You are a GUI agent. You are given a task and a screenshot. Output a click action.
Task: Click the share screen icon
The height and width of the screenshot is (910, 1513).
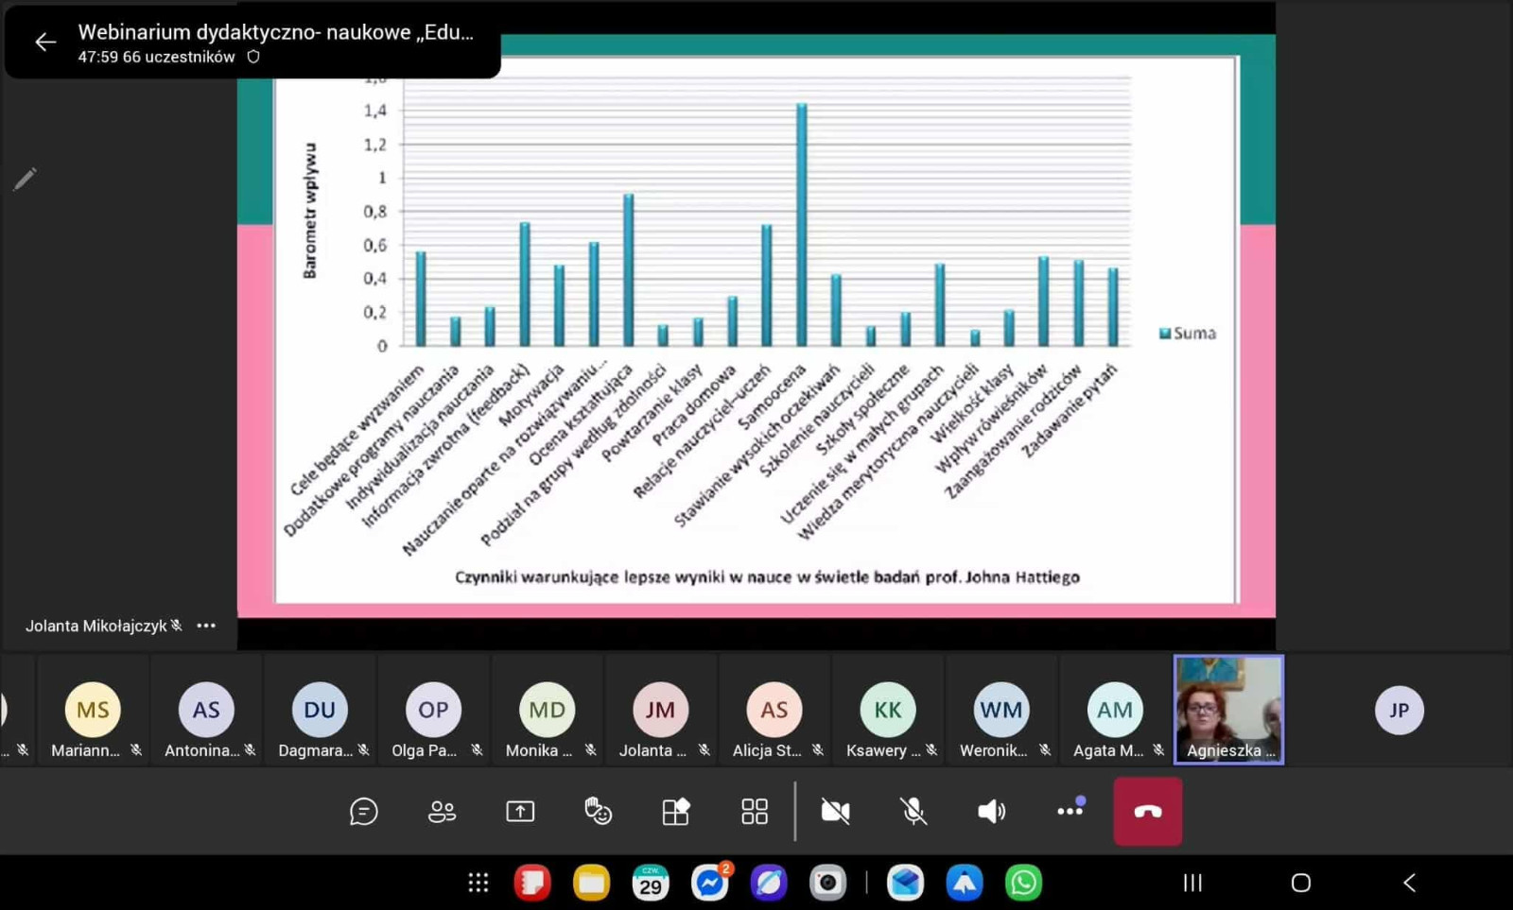[x=520, y=812]
